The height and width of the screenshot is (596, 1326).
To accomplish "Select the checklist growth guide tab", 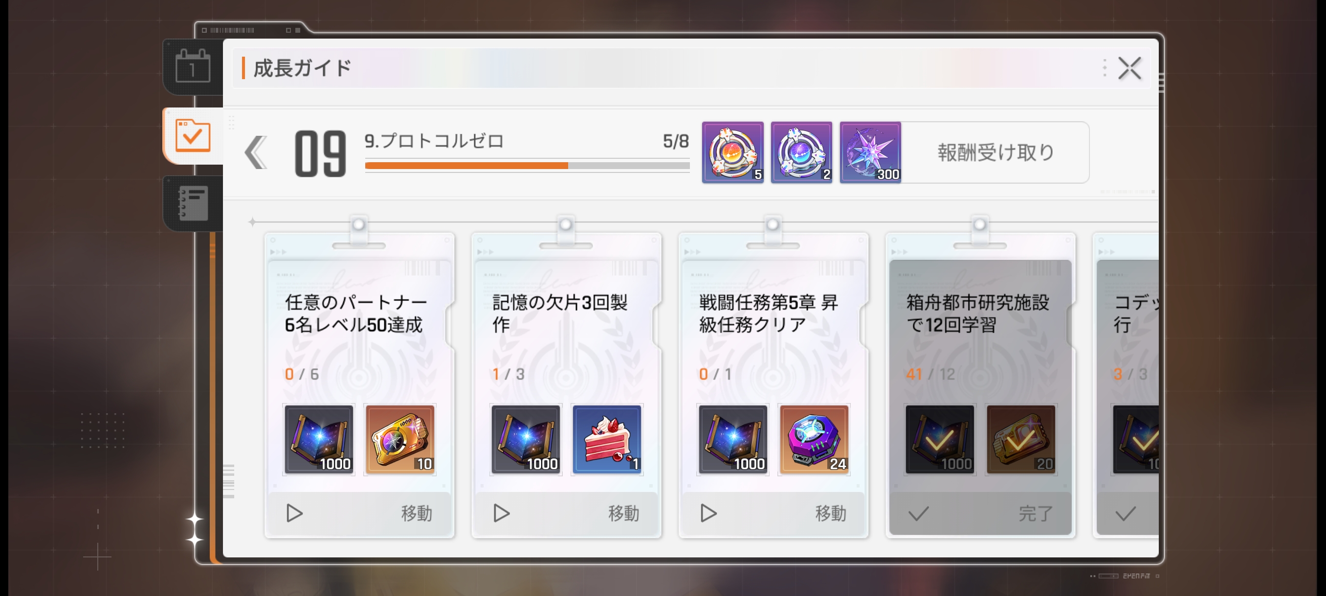I will (x=193, y=136).
